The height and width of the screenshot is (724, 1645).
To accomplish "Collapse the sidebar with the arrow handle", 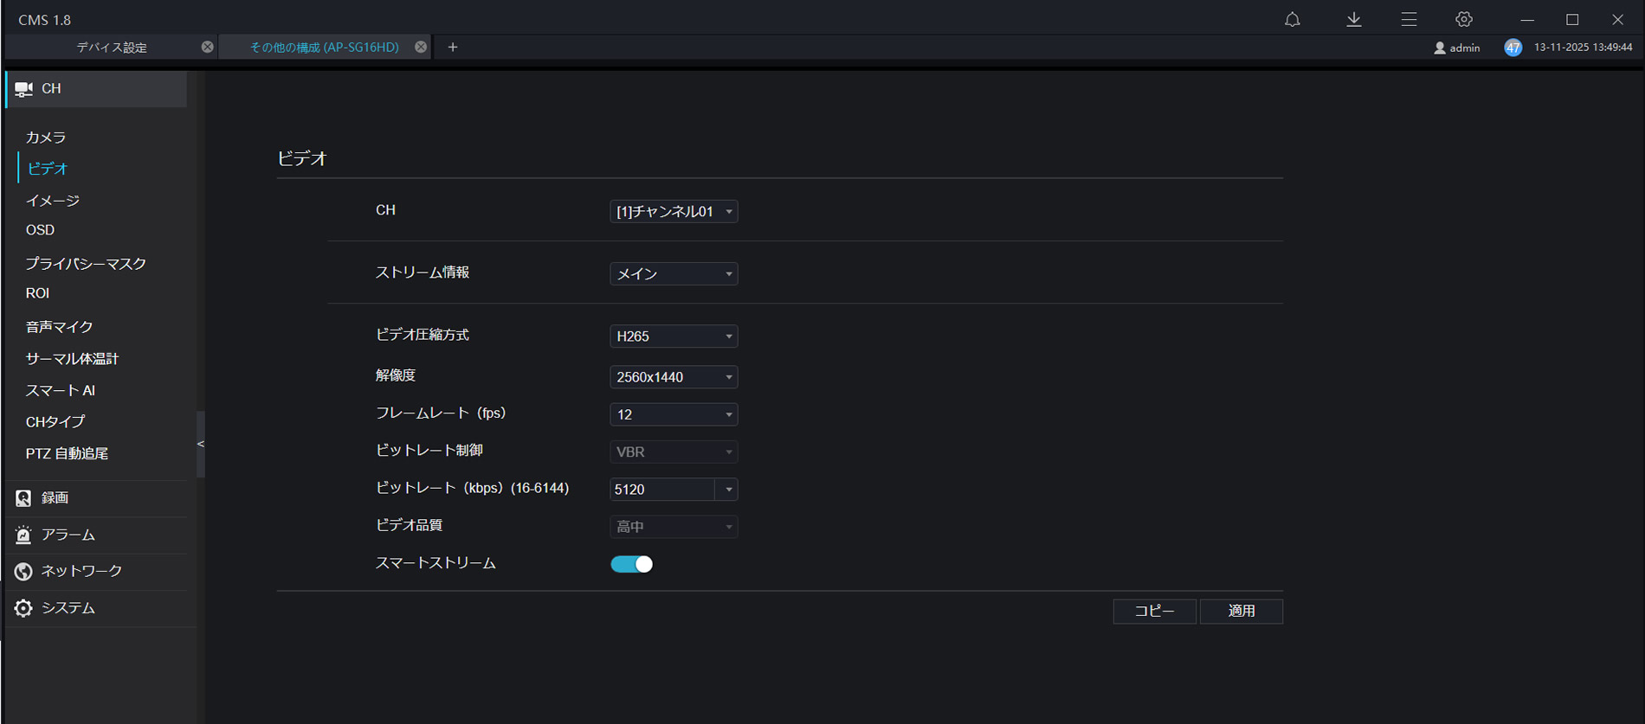I will click(x=201, y=445).
